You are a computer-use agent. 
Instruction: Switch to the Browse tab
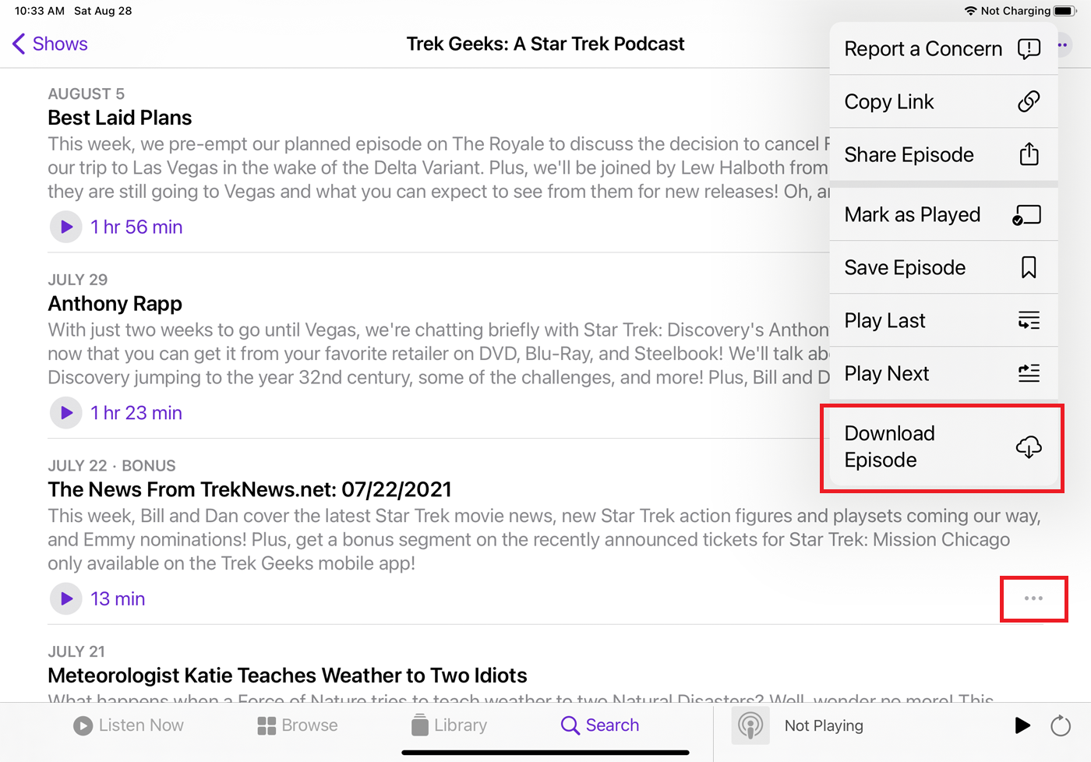coord(298,725)
